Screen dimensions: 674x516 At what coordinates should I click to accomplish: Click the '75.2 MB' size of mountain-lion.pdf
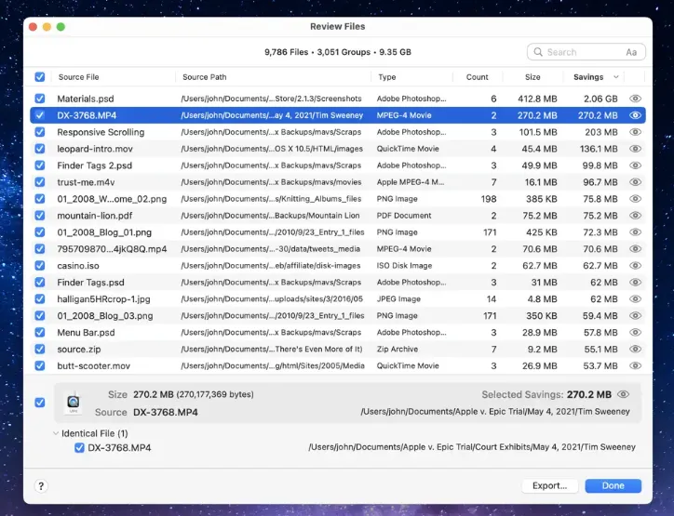[540, 216]
